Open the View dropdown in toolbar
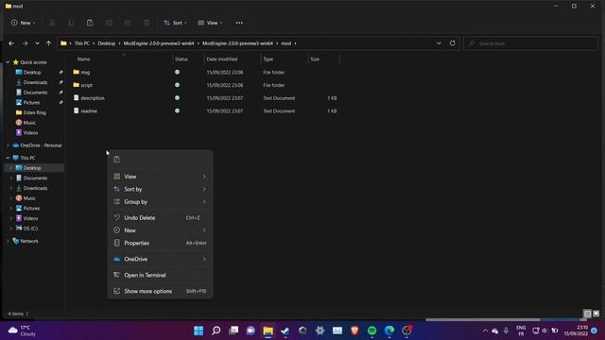Viewport: 605px width, 340px height. tap(210, 23)
